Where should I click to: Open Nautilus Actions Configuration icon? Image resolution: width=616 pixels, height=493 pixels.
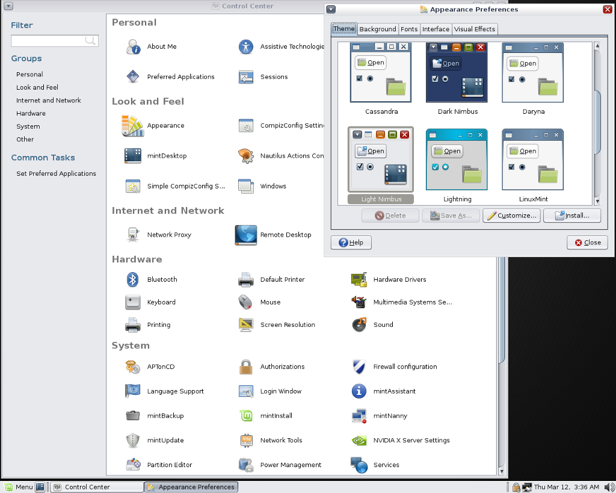[x=246, y=156]
